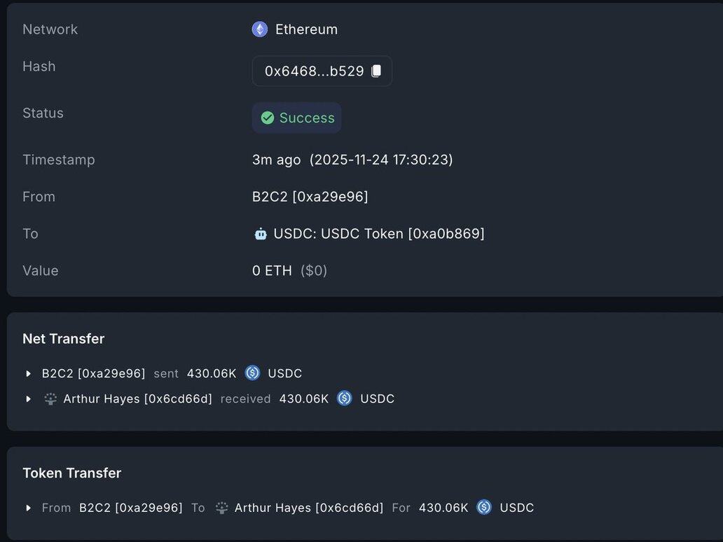Viewport: 723px width, 542px height.
Task: Click Arthur Hayes entity icon in Net Transfer
Action: coord(50,398)
